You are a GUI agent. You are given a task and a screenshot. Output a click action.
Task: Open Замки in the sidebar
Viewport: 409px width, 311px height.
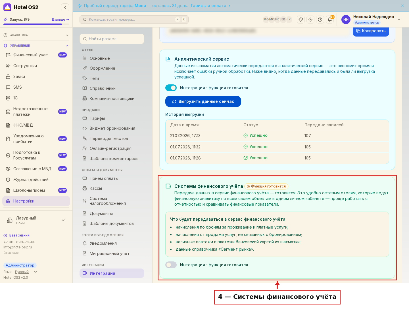pyautogui.click(x=36, y=76)
